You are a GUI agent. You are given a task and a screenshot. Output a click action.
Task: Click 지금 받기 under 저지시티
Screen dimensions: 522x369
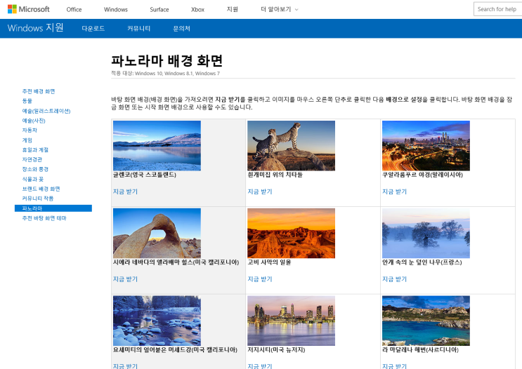(x=260, y=365)
